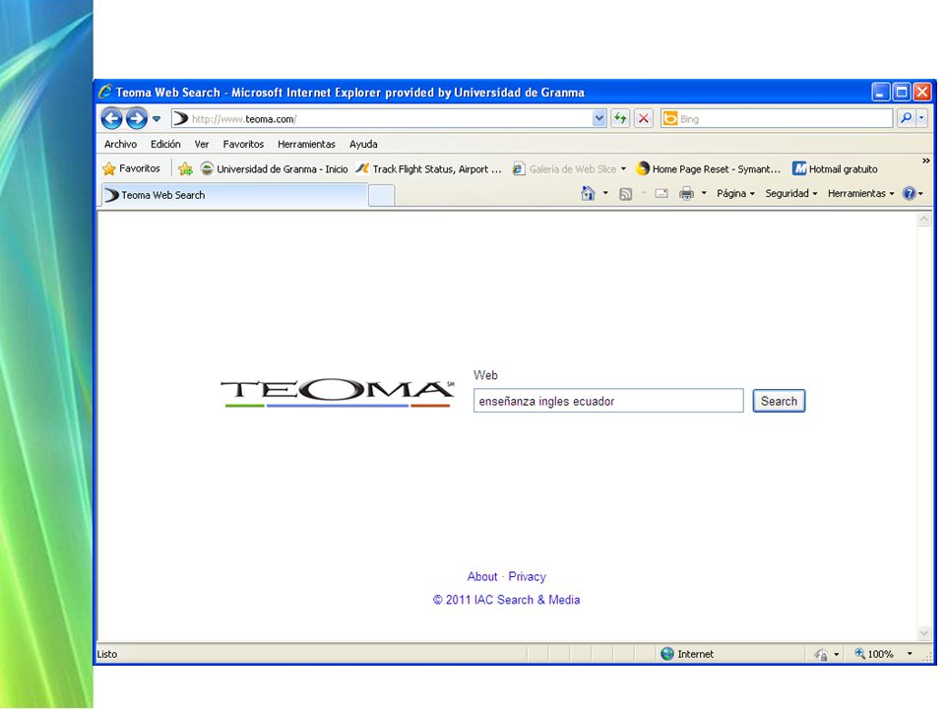This screenshot has width=945, height=709.
Task: Open the Edición menu
Action: [x=165, y=144]
